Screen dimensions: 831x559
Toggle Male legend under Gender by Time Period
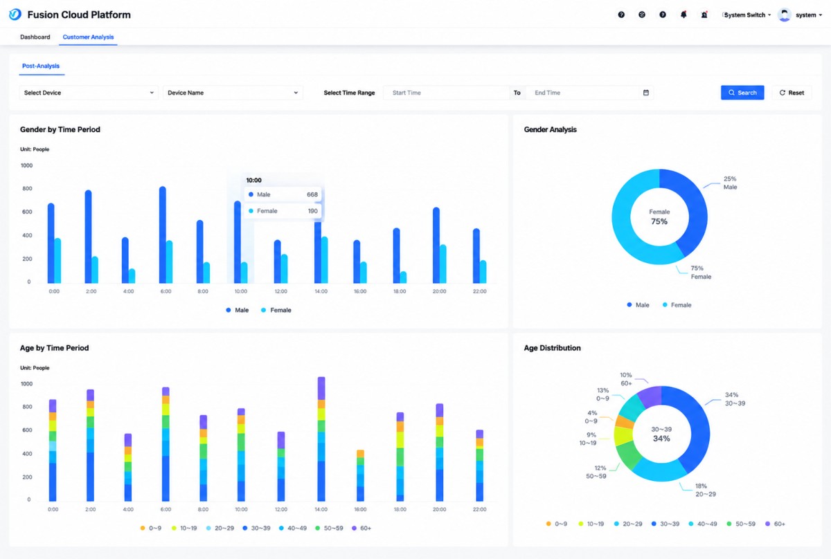pos(238,310)
